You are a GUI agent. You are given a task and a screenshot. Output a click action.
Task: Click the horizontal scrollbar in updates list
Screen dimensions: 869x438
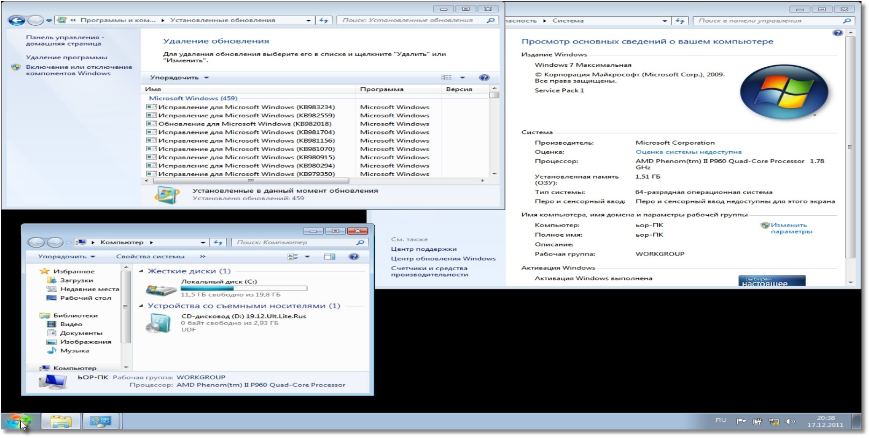point(251,181)
